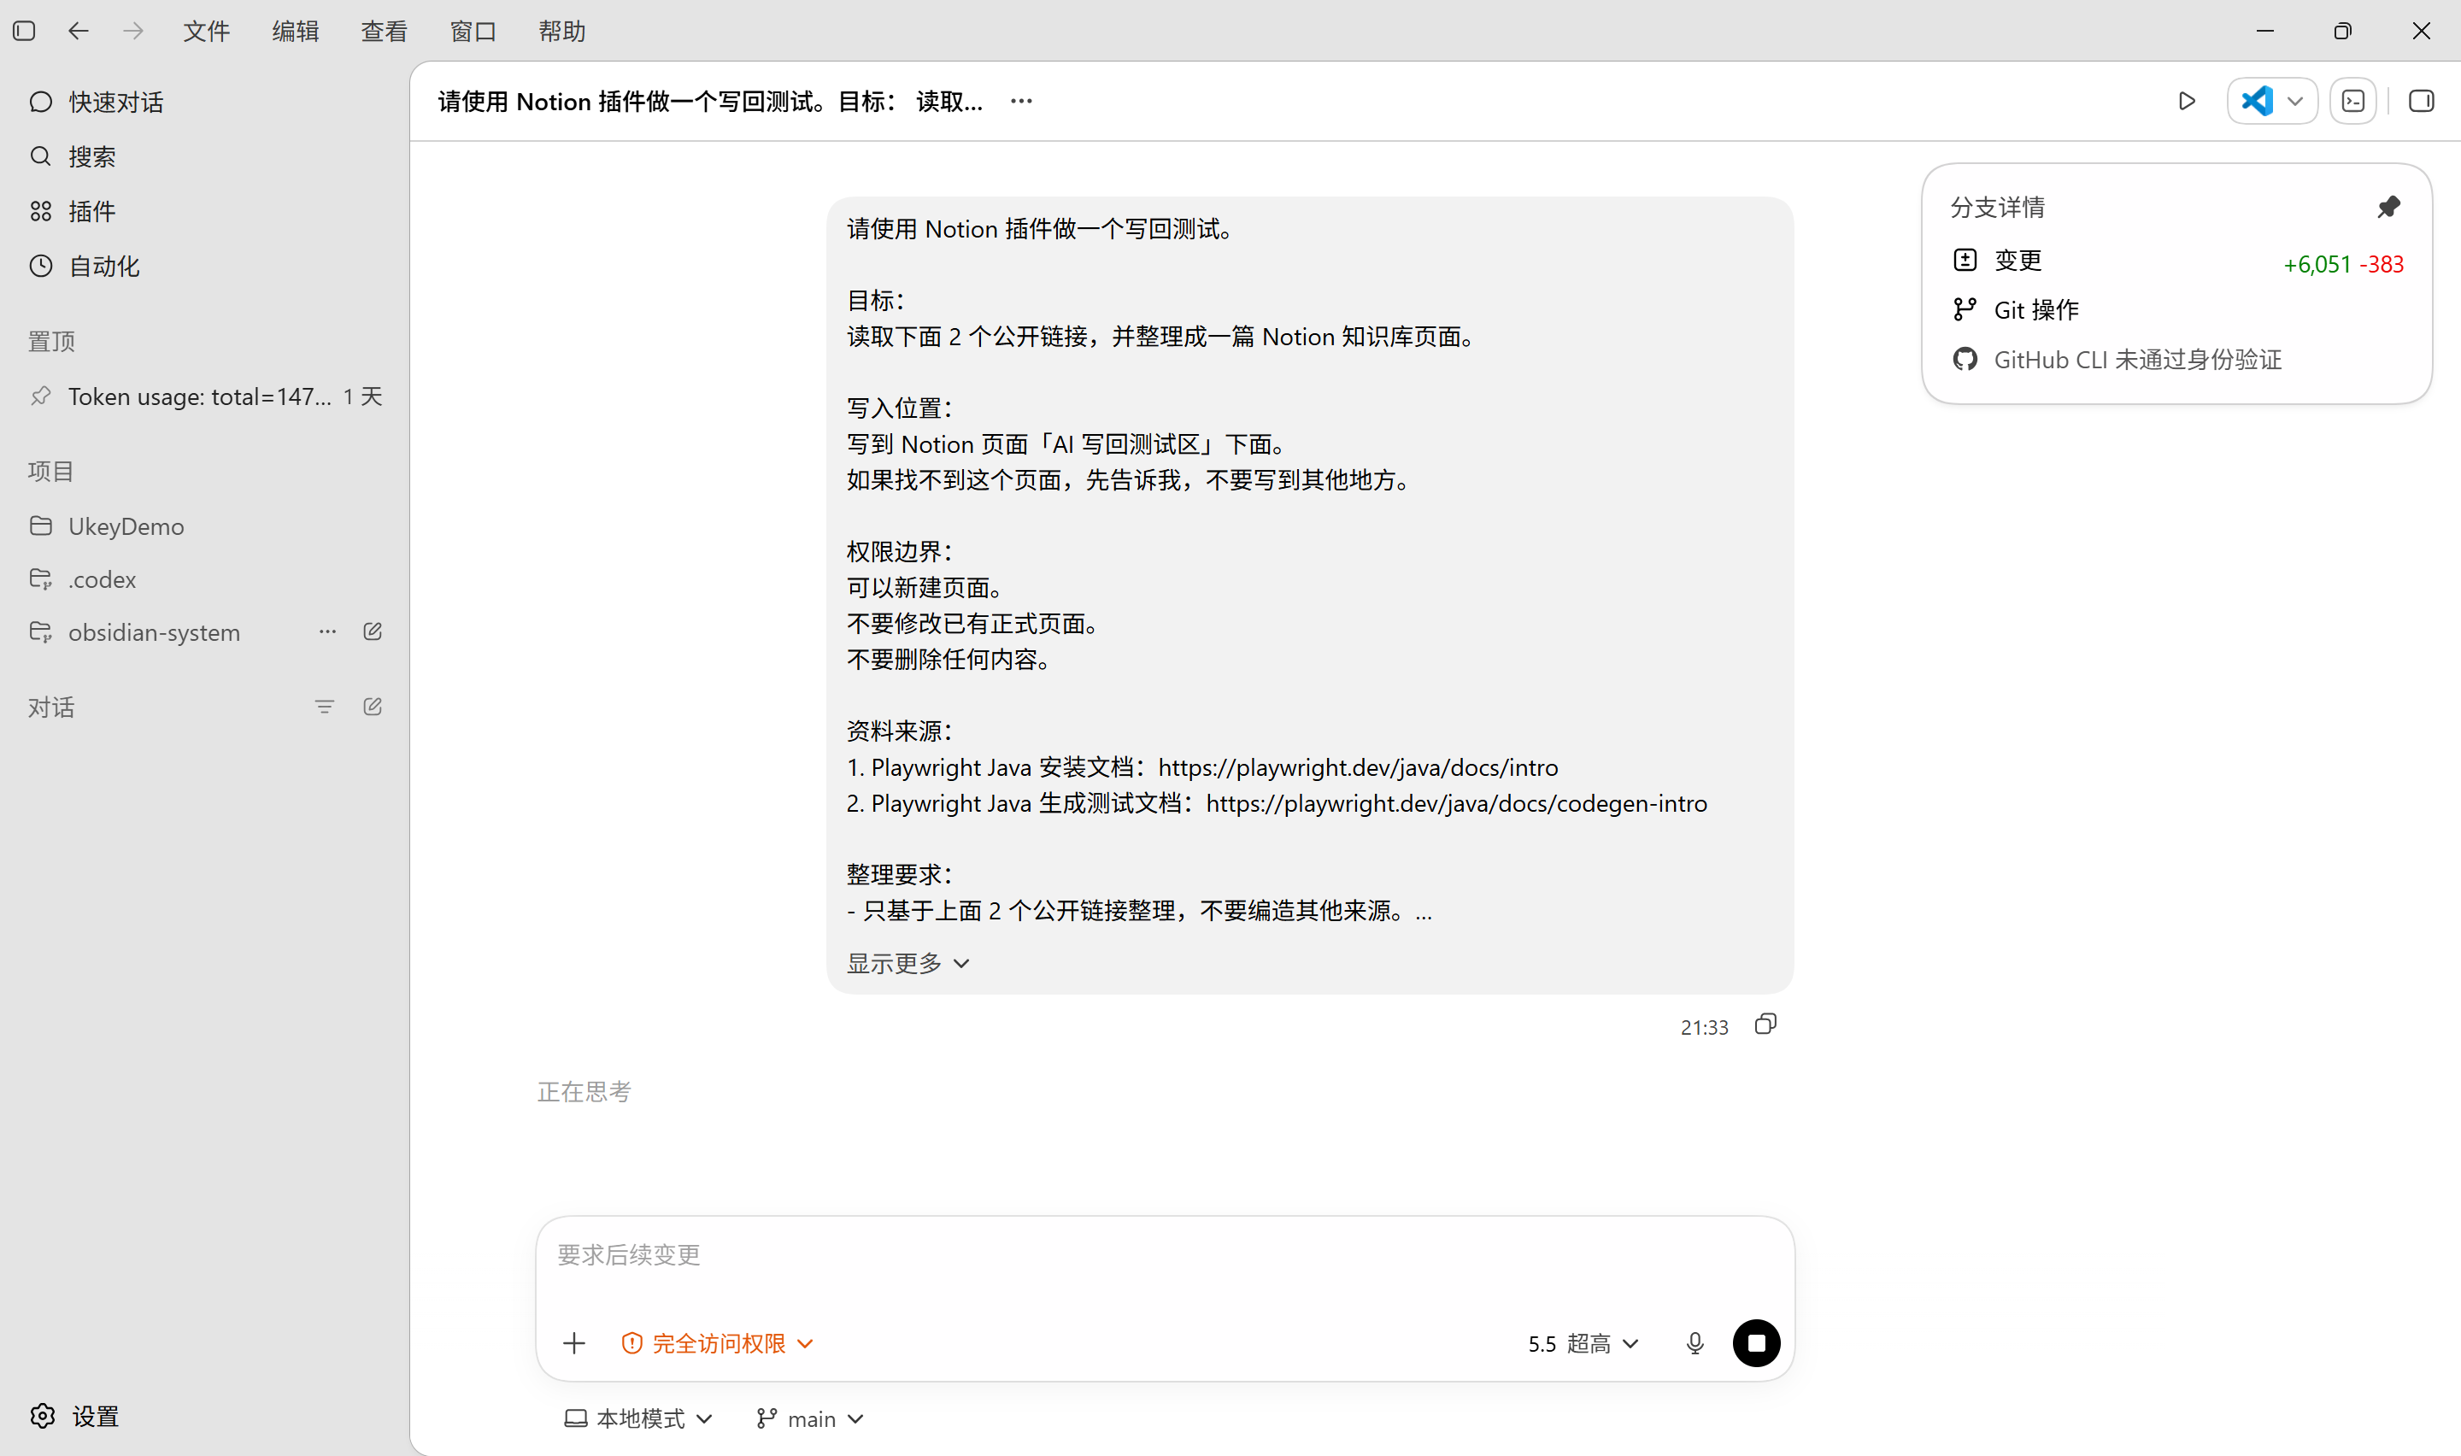Viewport: 2461px width, 1456px height.
Task: Expand the editor chooser dropdown arrow
Action: coord(2295,101)
